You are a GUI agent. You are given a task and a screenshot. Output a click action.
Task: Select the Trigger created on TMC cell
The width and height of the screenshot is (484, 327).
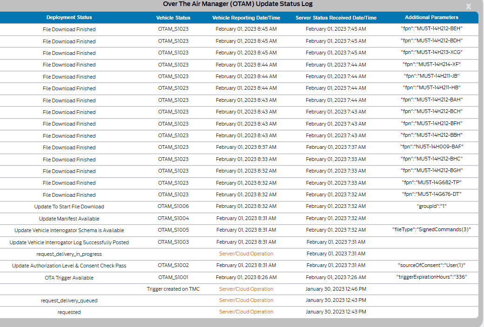pyautogui.click(x=173, y=289)
